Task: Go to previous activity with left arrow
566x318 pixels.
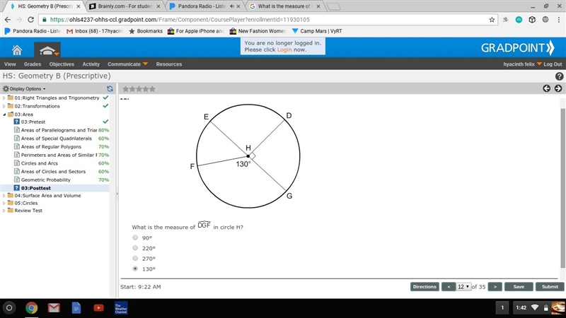Action: tap(546, 88)
